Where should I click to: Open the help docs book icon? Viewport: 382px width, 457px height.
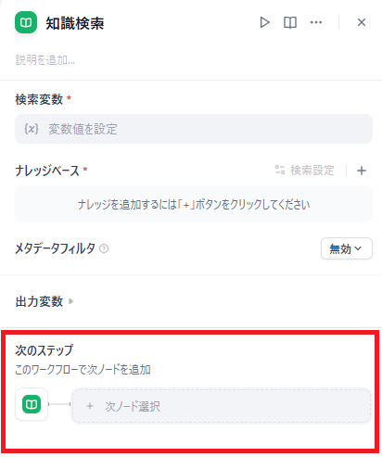(290, 22)
